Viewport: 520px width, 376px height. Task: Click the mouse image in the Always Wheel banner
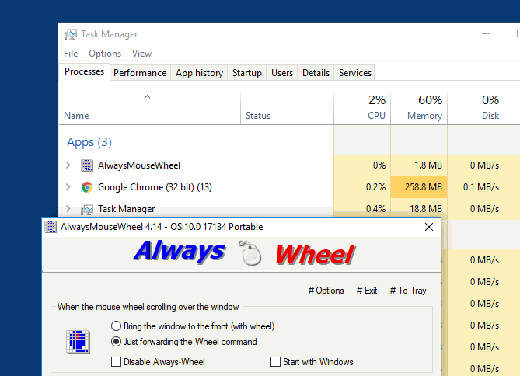point(250,253)
